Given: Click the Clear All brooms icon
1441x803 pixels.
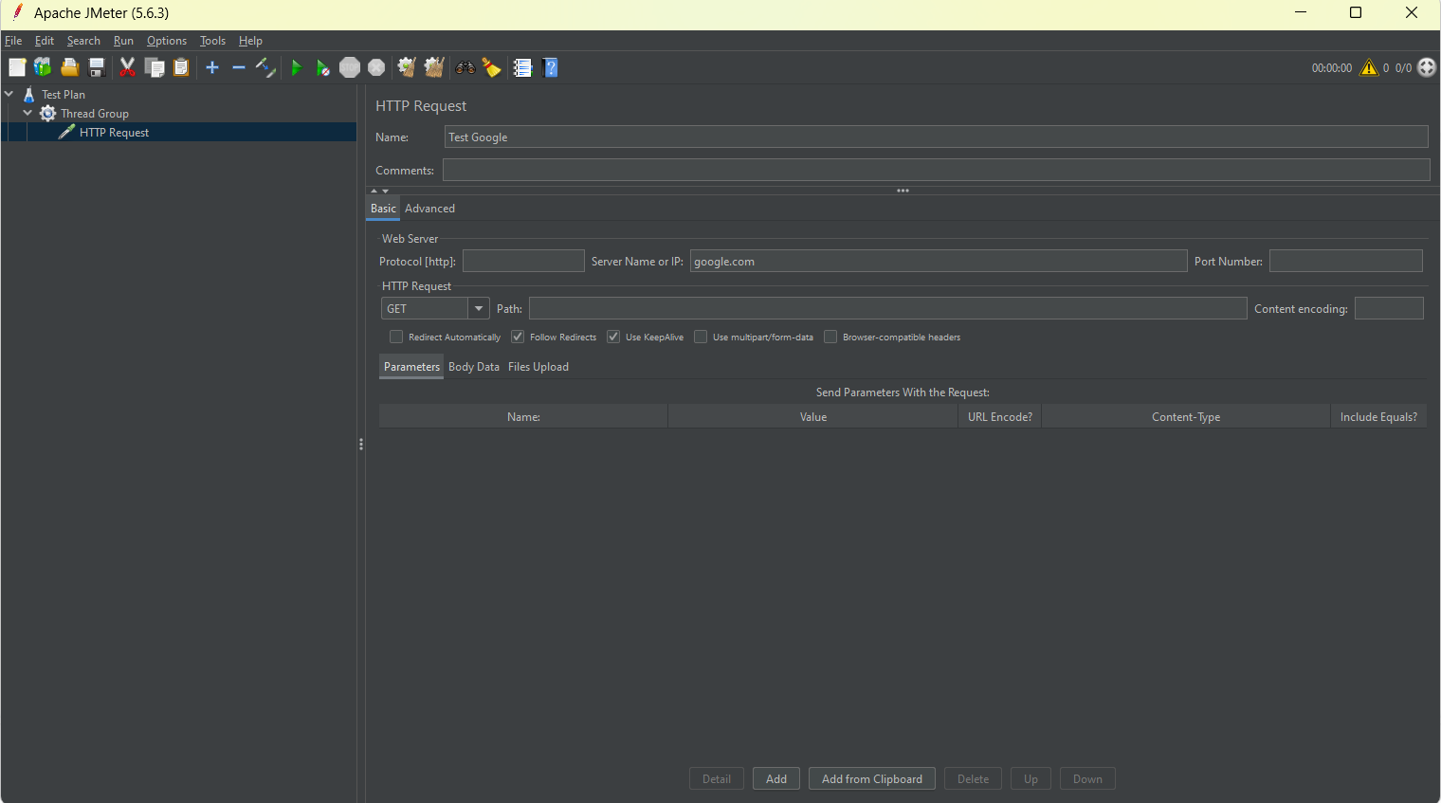Looking at the screenshot, I should click(434, 67).
